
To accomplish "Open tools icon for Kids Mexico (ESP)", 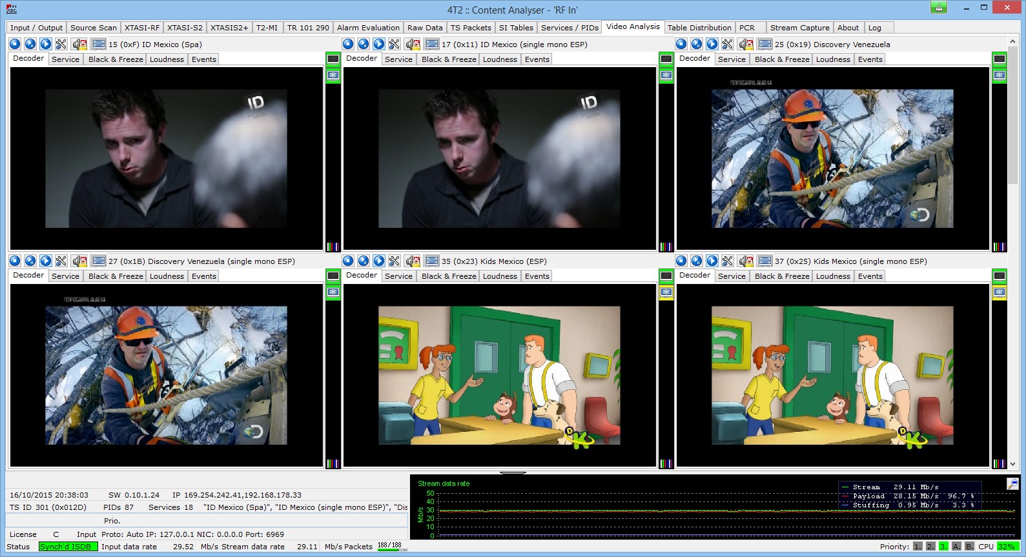I will pos(395,261).
